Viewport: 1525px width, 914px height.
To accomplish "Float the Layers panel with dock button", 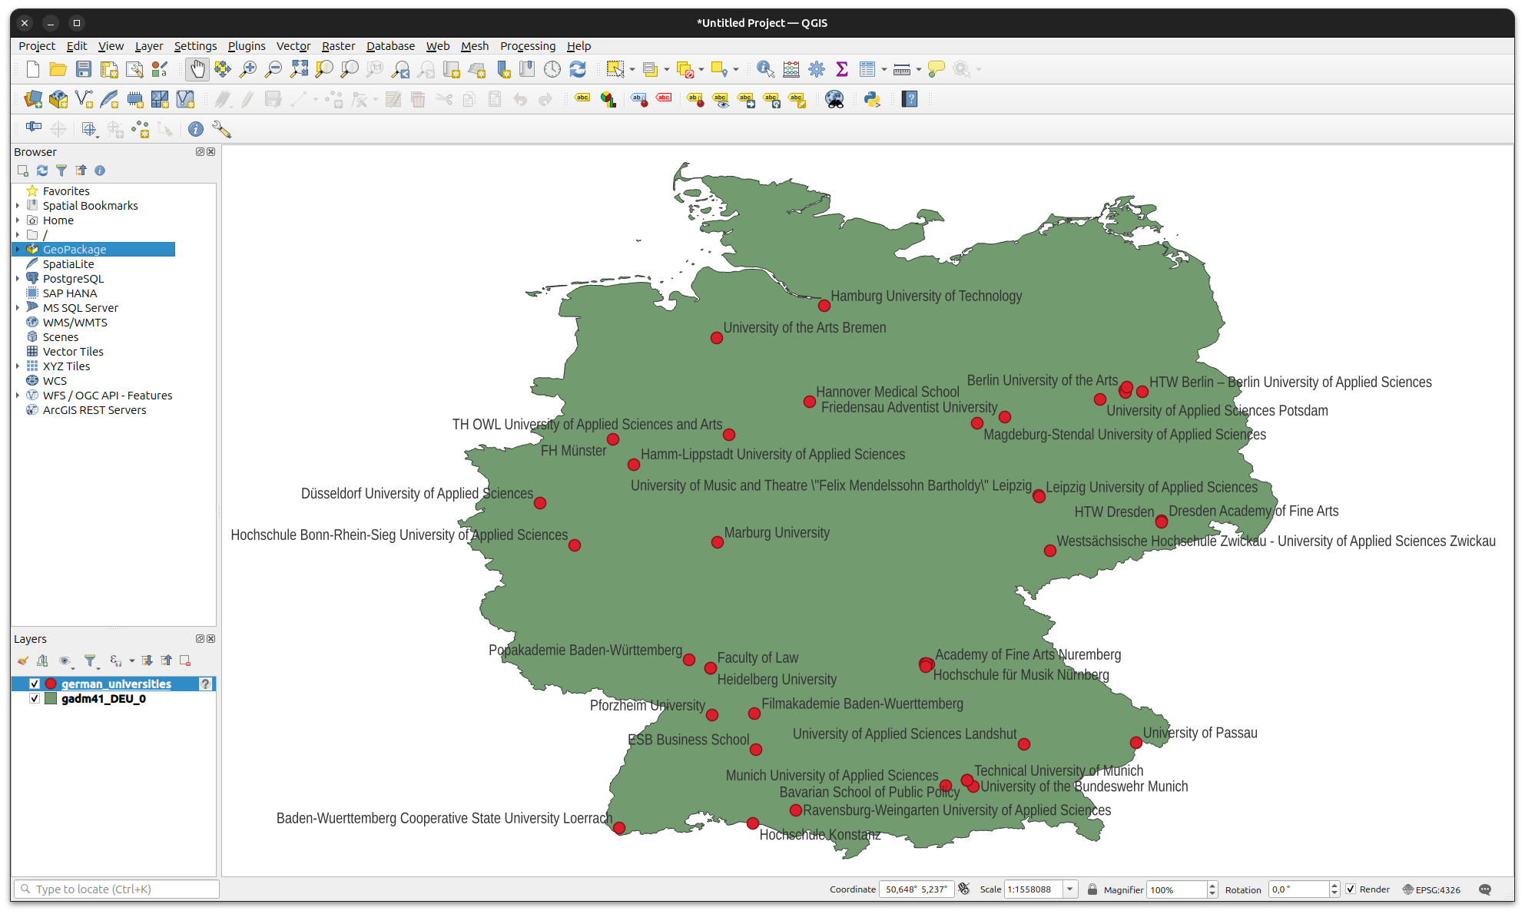I will pyautogui.click(x=200, y=639).
